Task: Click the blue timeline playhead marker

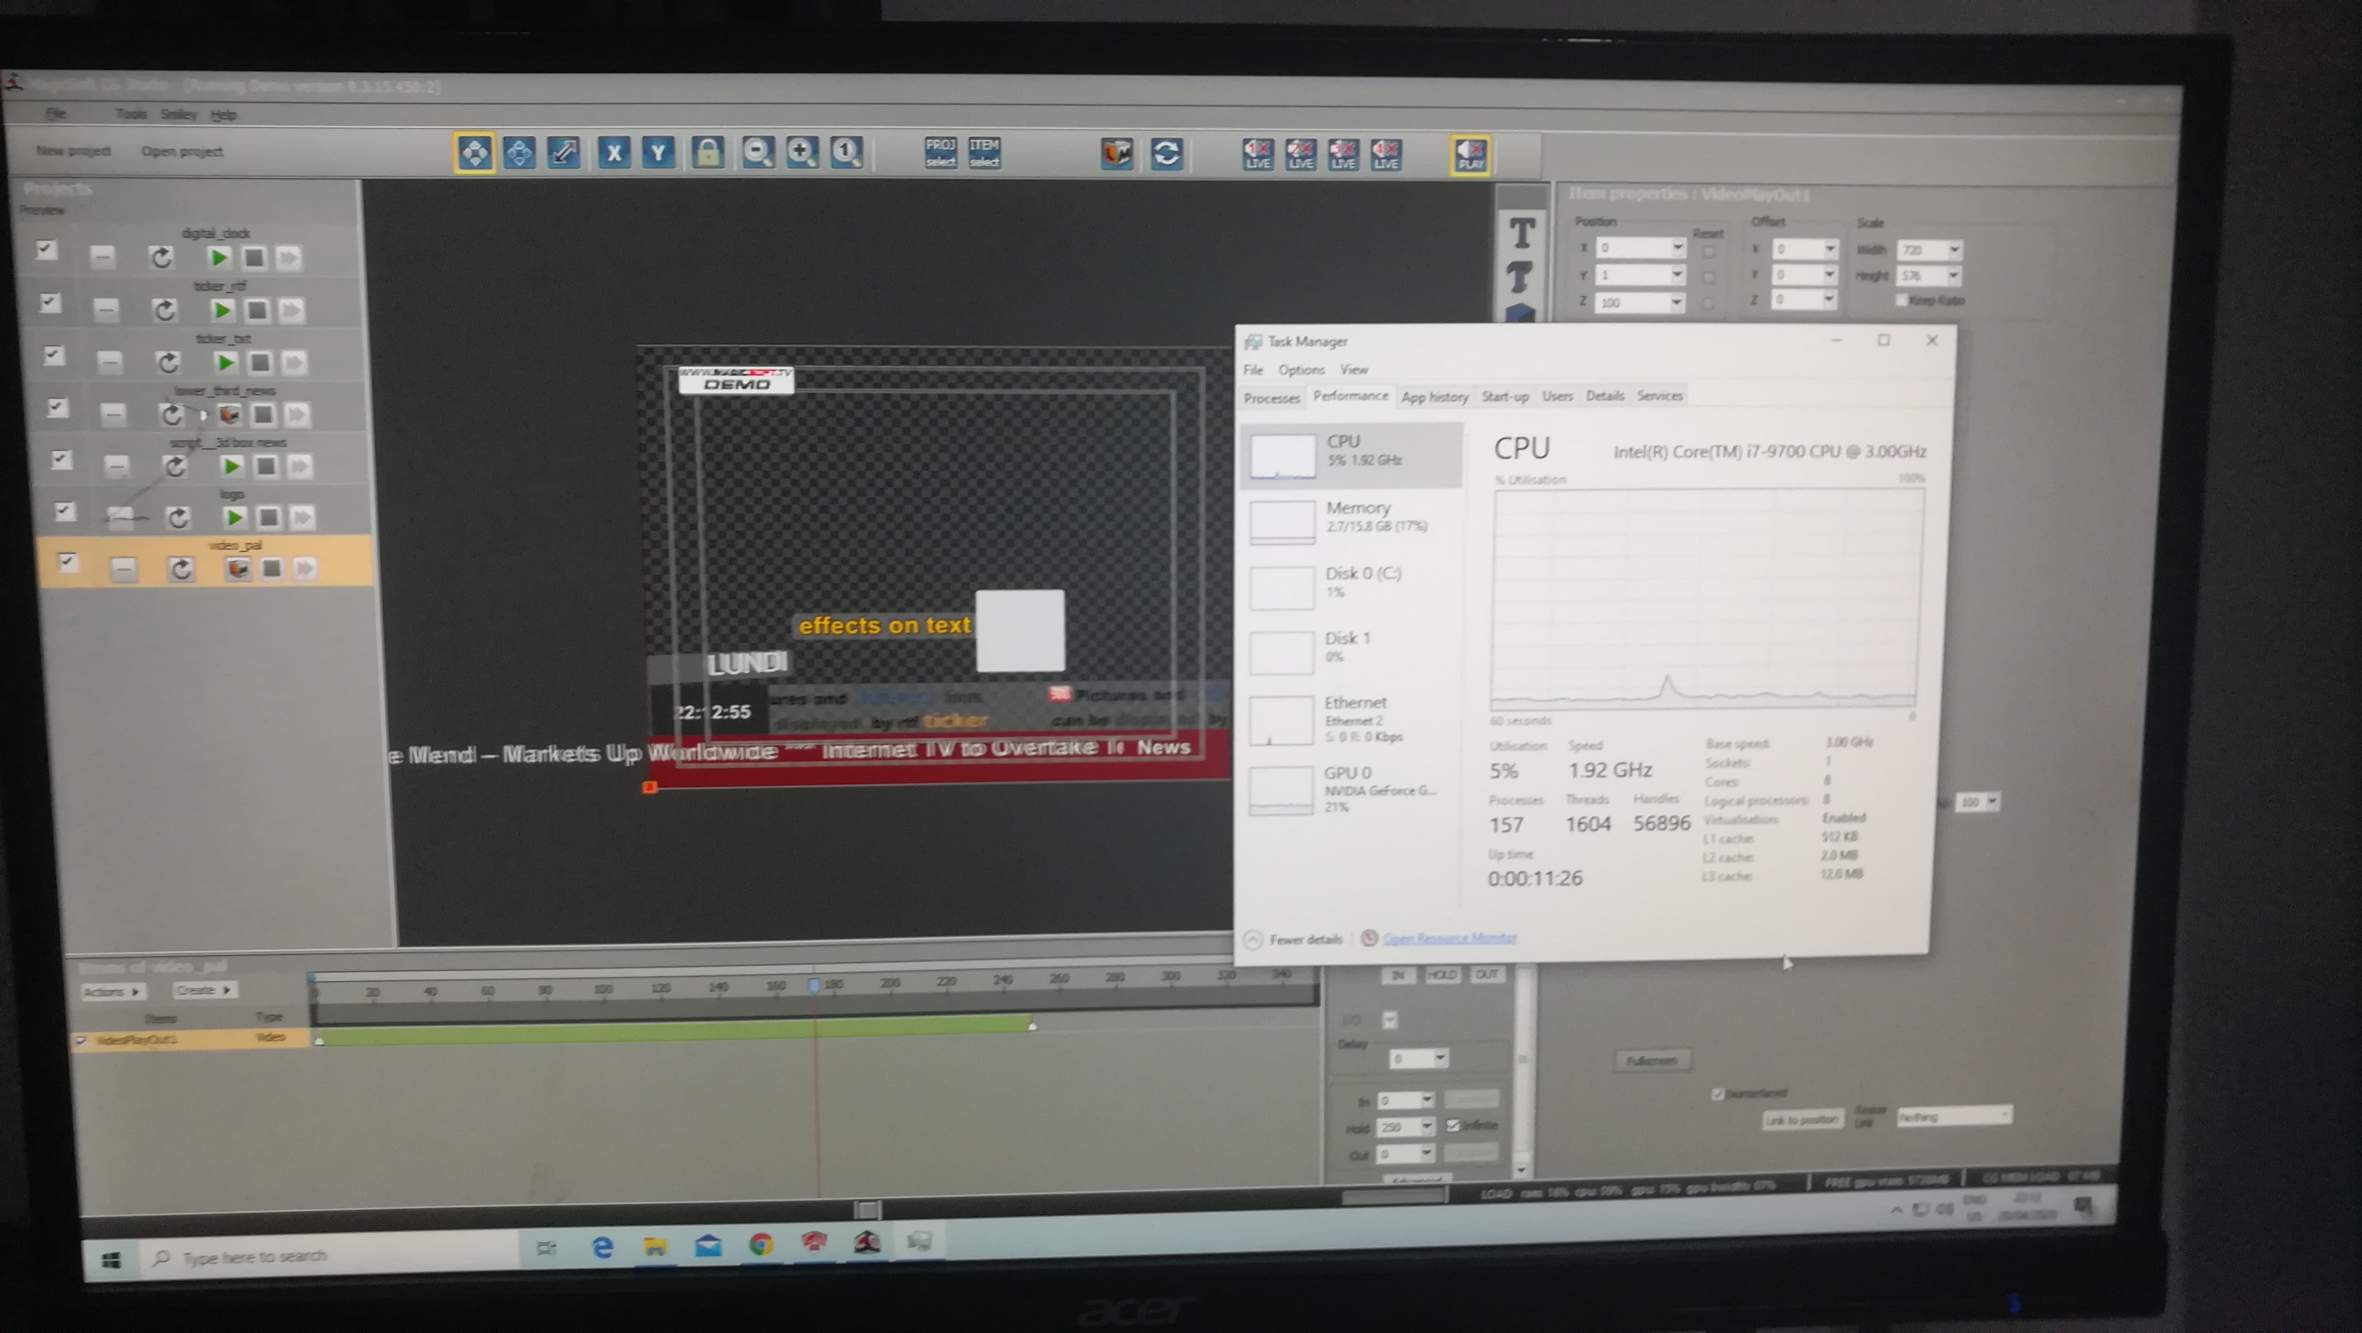Action: (x=813, y=985)
